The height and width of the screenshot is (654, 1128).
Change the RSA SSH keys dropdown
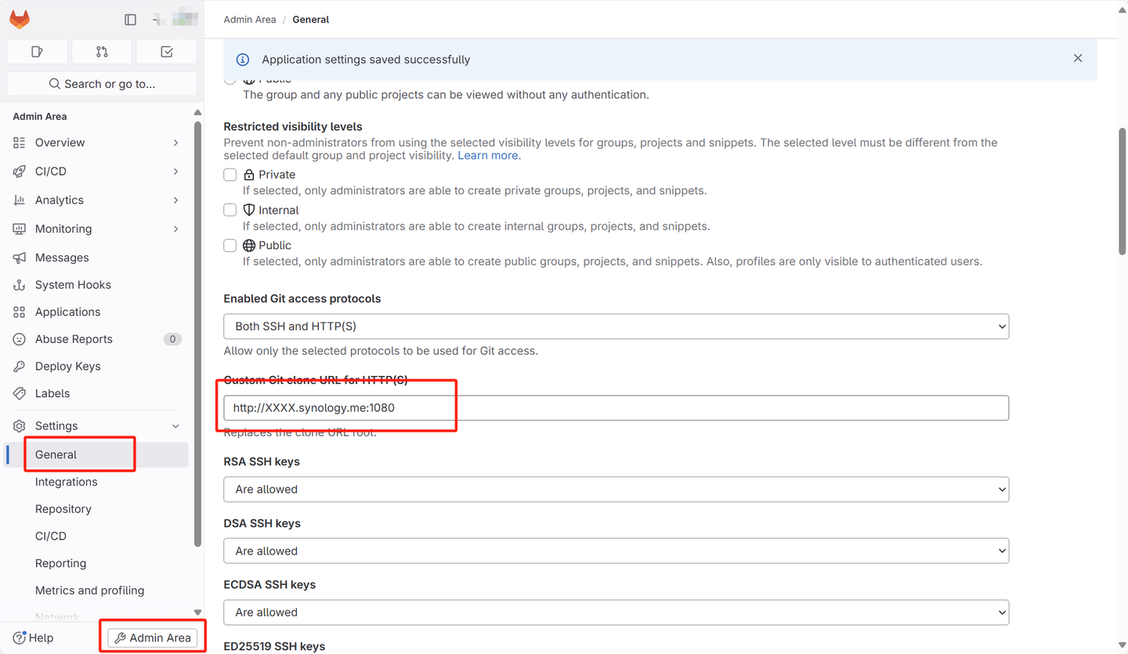point(616,489)
